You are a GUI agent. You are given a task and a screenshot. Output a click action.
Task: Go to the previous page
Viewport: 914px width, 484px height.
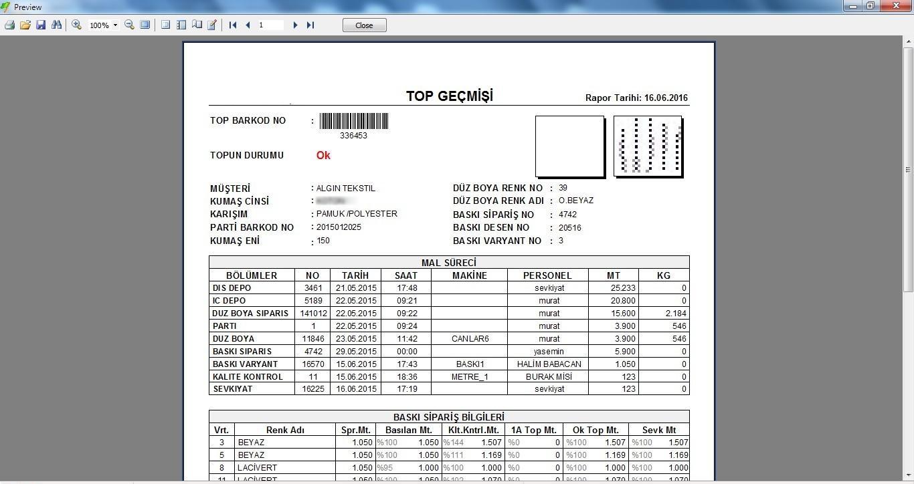[x=248, y=25]
